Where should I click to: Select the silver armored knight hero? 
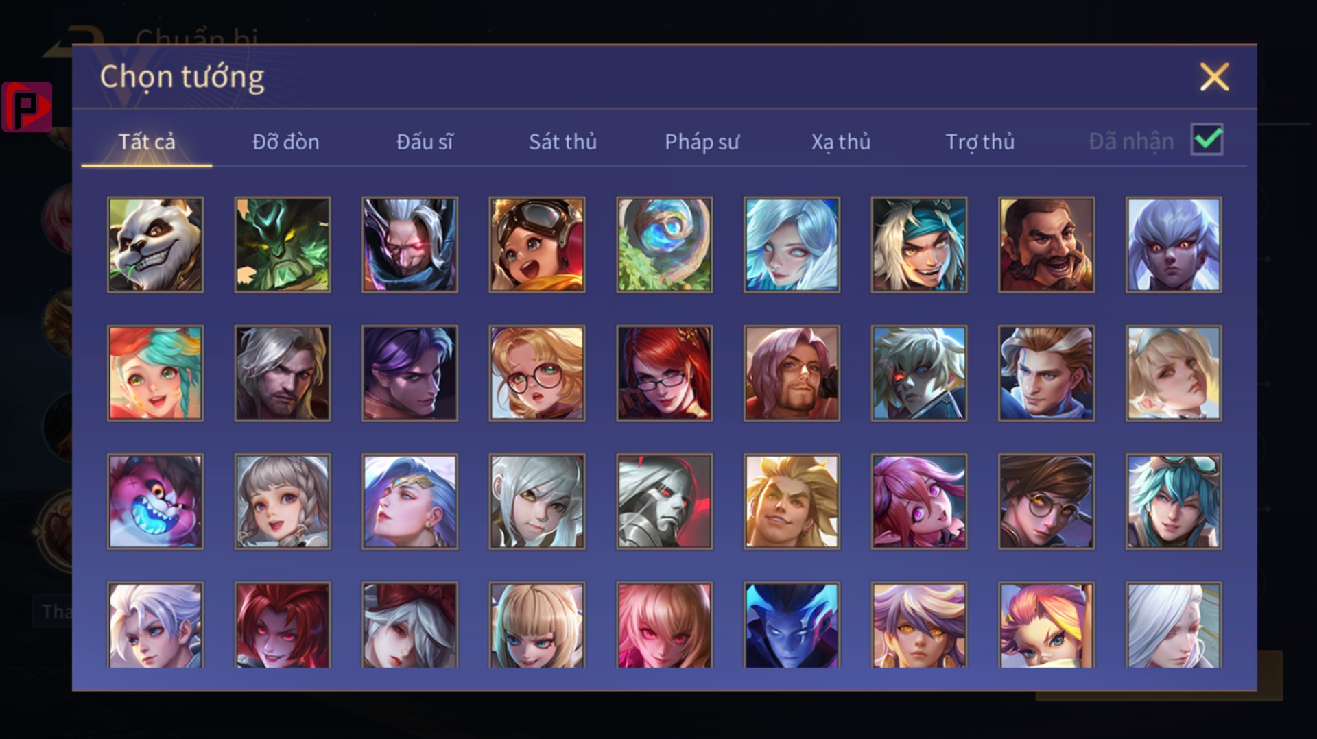click(x=665, y=501)
